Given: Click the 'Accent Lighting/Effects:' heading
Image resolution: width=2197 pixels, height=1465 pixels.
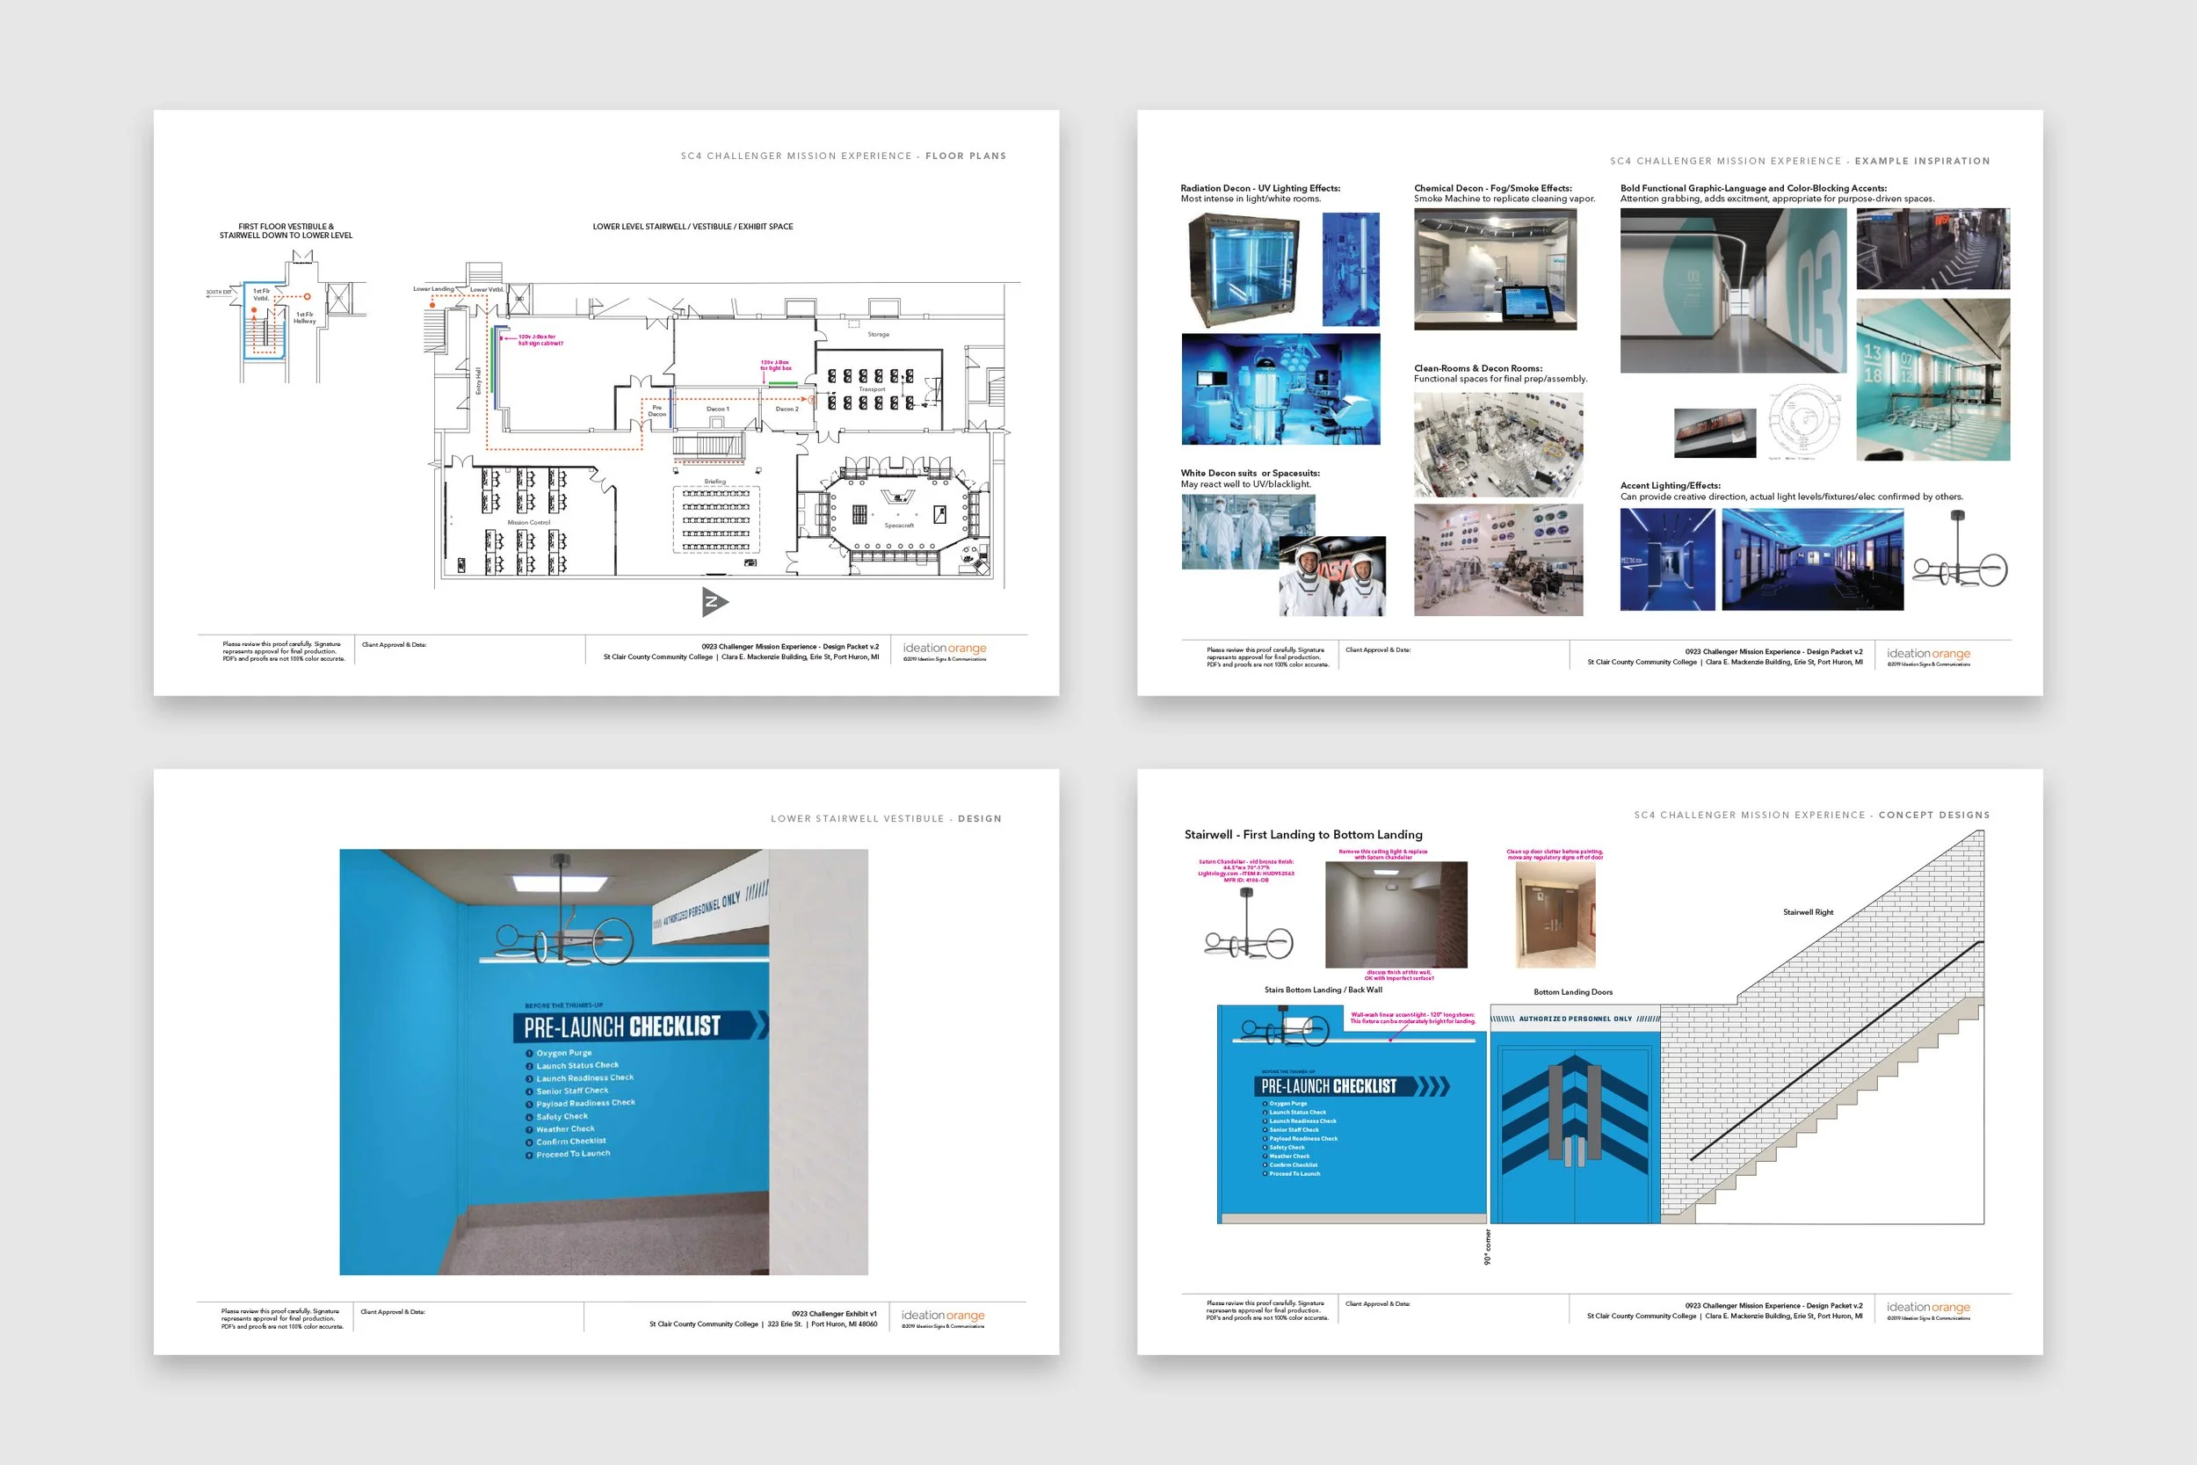Looking at the screenshot, I should click(x=1671, y=485).
